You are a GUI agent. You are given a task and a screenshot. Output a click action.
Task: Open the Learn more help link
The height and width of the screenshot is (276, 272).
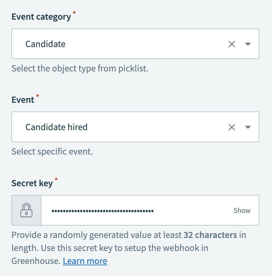coord(85,261)
